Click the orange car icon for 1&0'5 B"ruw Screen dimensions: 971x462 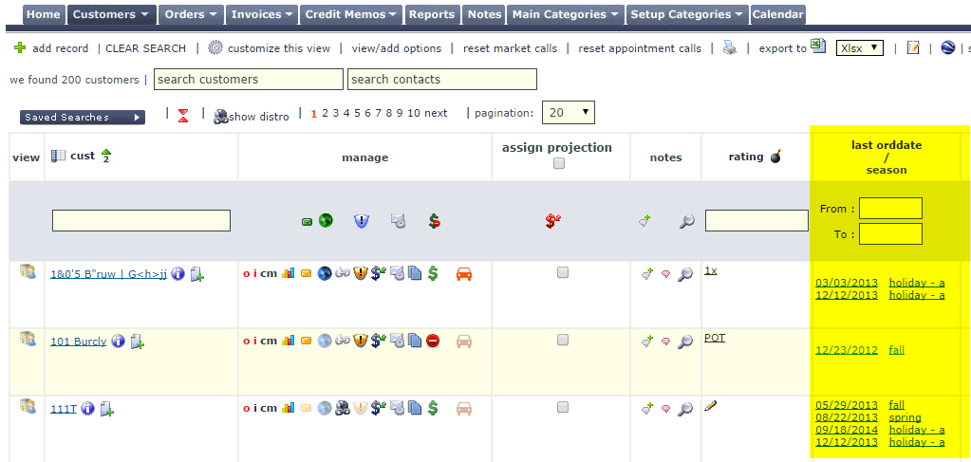[x=464, y=274]
